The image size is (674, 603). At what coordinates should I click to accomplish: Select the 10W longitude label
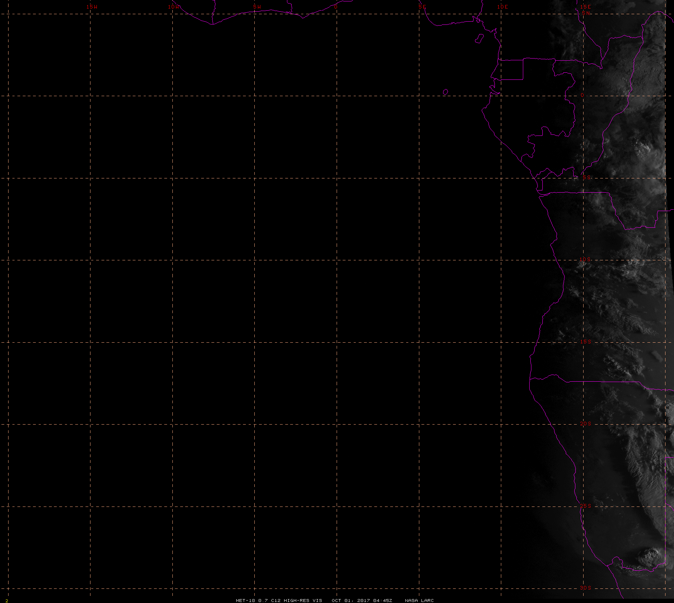[x=174, y=7]
